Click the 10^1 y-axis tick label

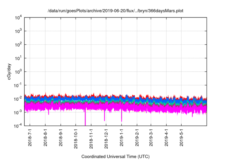19,58
